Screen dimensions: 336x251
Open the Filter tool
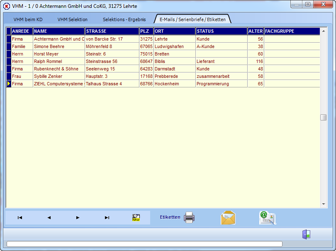click(136, 217)
